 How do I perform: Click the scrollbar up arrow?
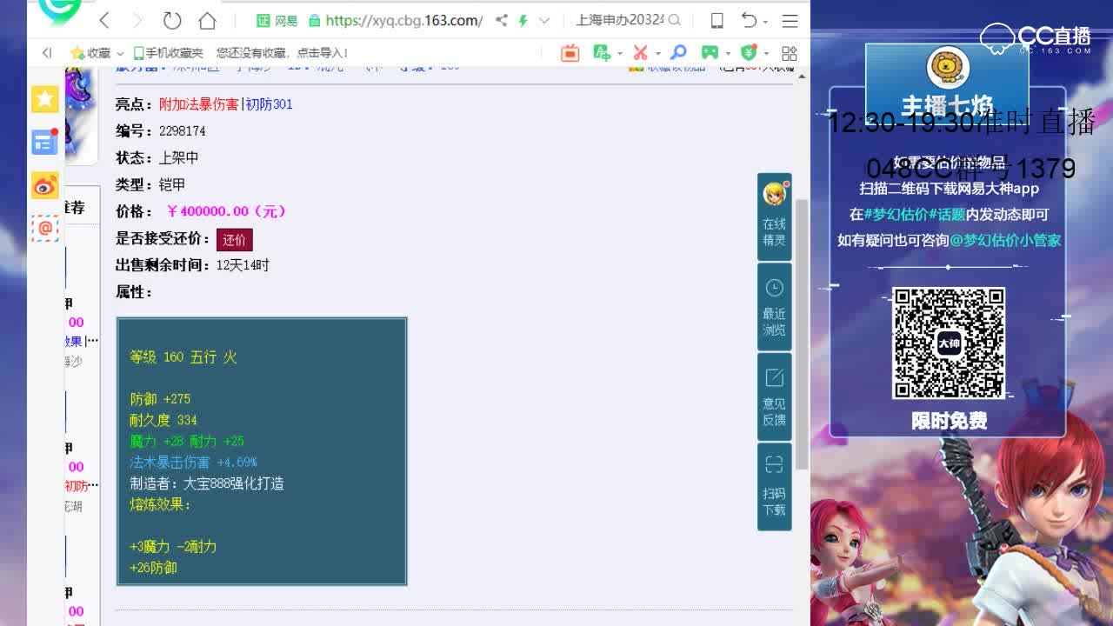802,77
